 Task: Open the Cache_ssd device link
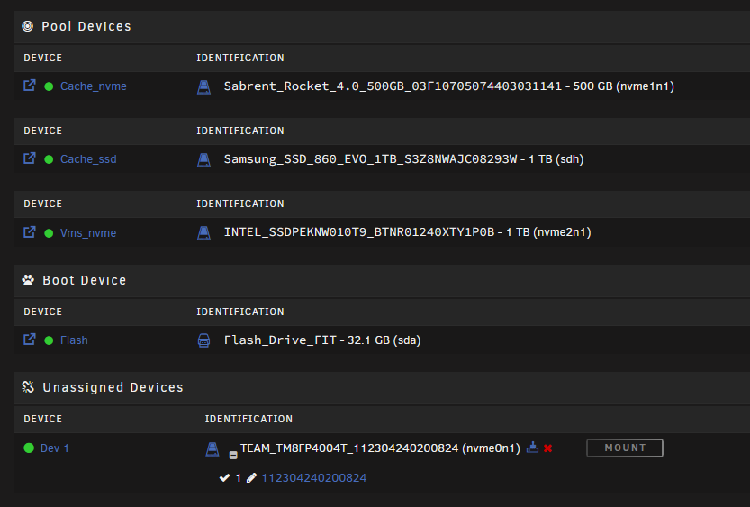click(88, 159)
